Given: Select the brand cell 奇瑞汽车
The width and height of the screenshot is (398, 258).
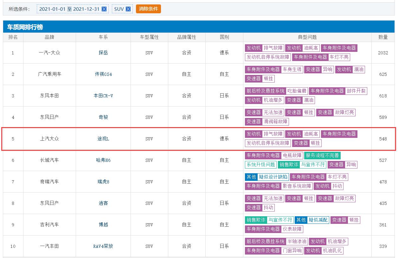Looking at the screenshot, I should pyautogui.click(x=49, y=182).
